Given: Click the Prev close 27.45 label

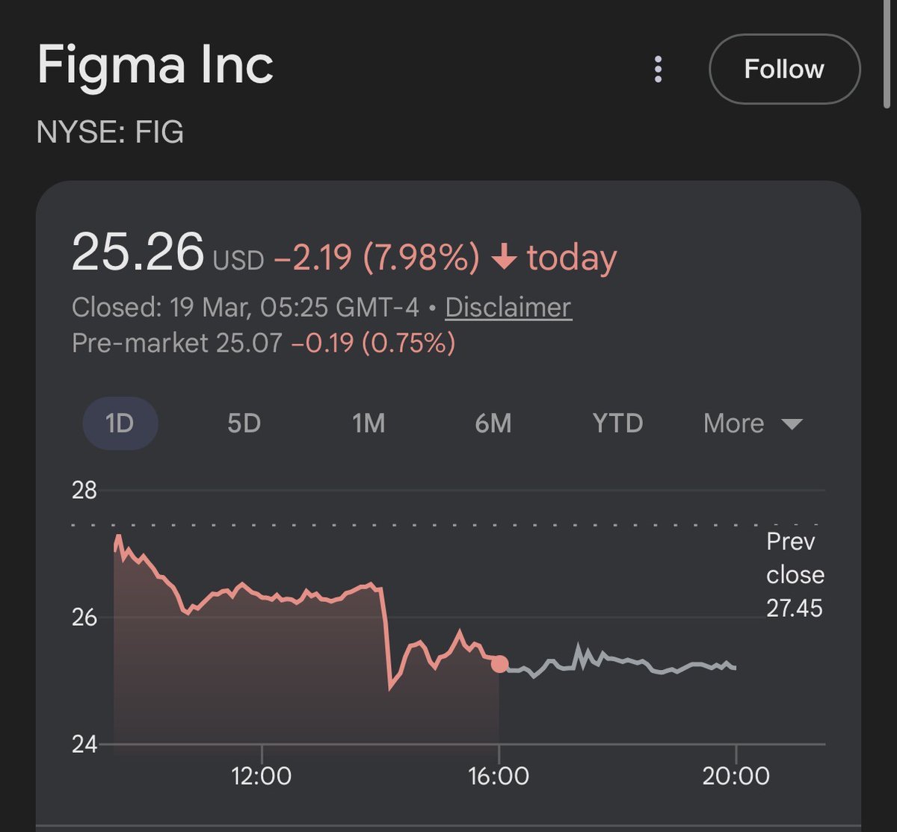Looking at the screenshot, I should click(x=795, y=574).
